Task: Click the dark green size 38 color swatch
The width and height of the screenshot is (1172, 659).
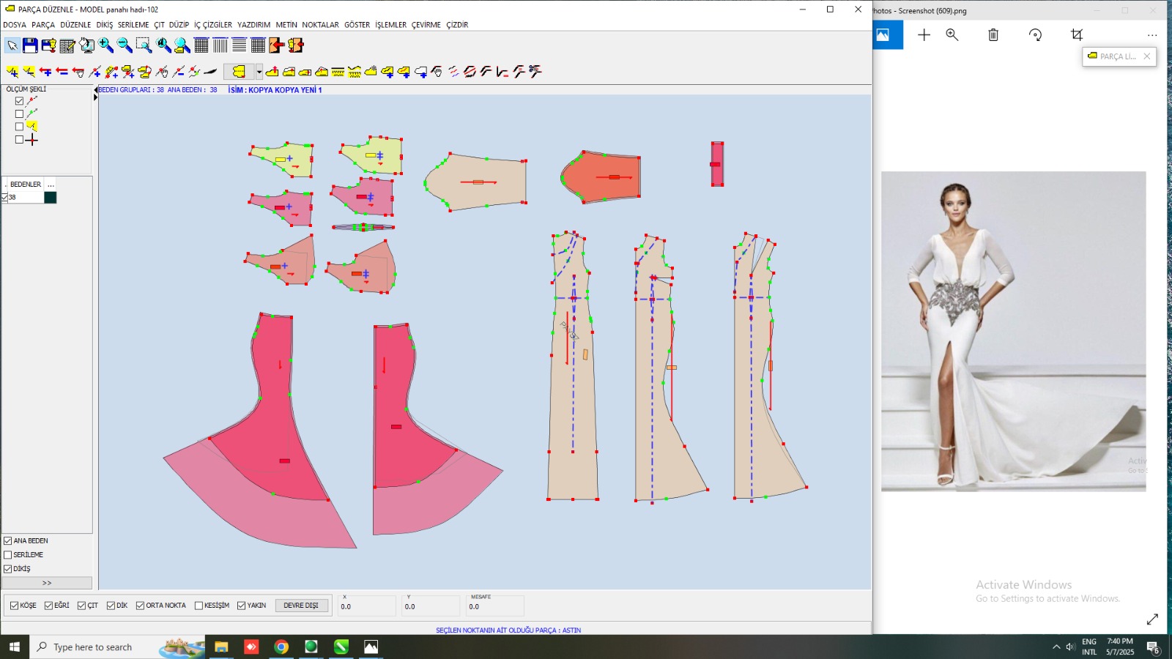Action: [x=51, y=198]
